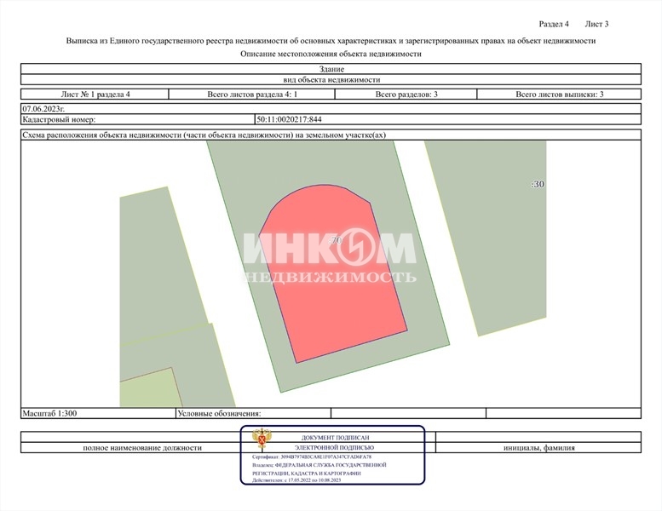
Task: Click 'Всего листов выписки: 3' cell
Action: 560,94
